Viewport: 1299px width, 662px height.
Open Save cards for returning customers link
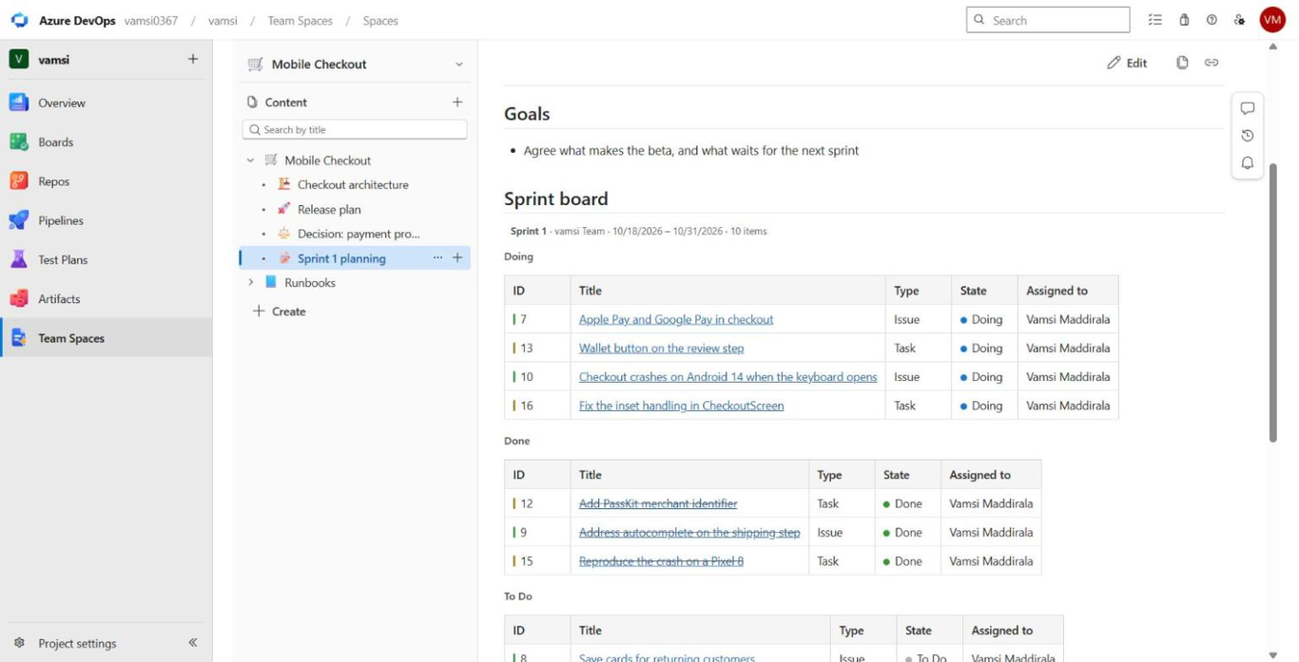point(668,657)
